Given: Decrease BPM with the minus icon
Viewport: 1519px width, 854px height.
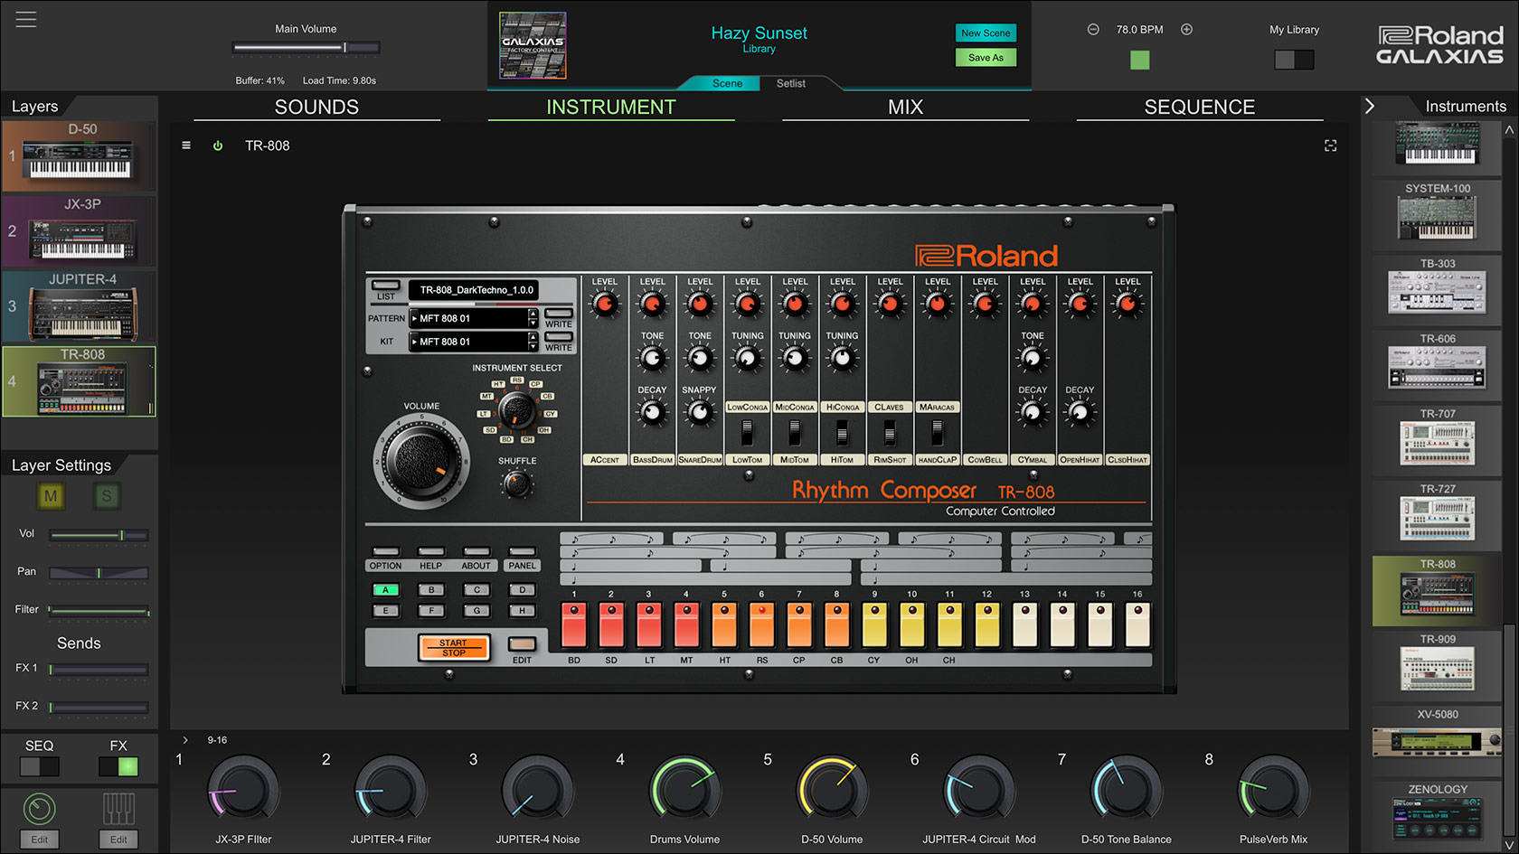Looking at the screenshot, I should click(x=1093, y=29).
